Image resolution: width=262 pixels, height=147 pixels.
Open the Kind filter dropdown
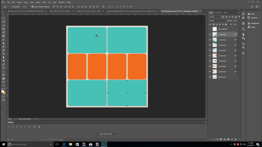pyautogui.click(x=215, y=17)
